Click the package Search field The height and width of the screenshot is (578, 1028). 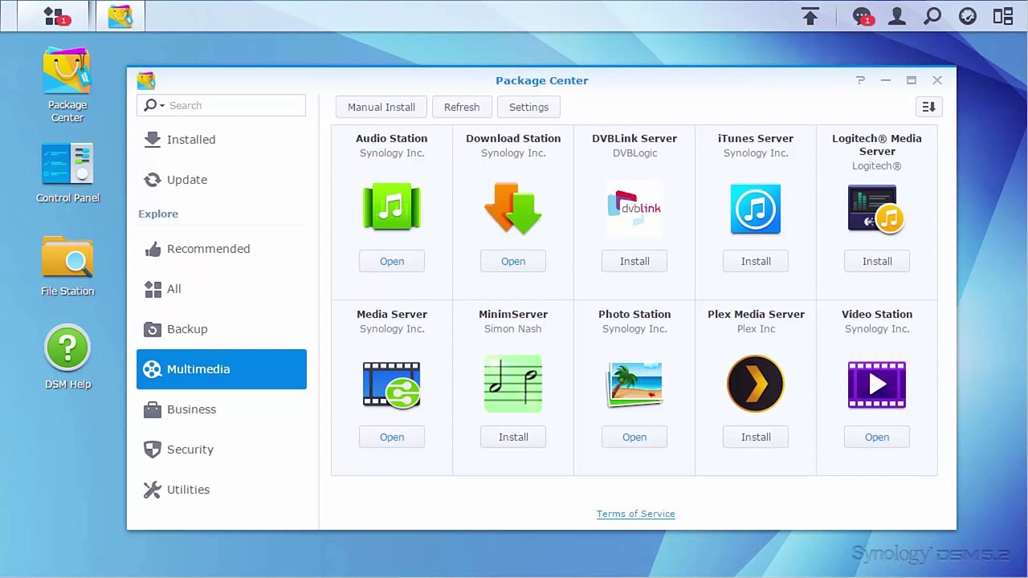(222, 105)
